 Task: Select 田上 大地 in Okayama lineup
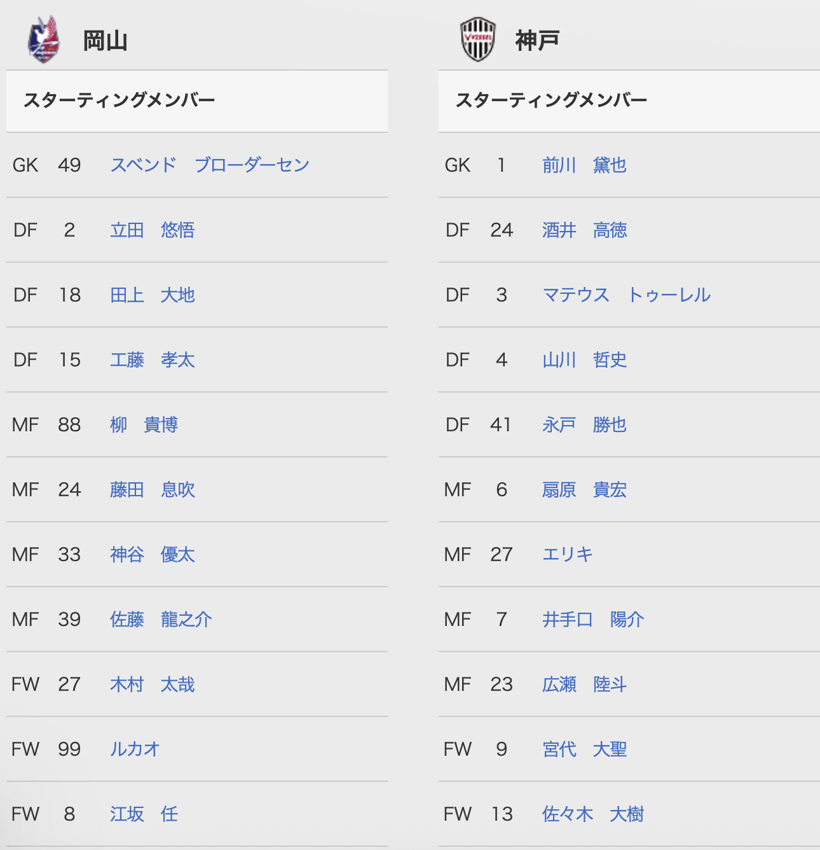pyautogui.click(x=153, y=295)
